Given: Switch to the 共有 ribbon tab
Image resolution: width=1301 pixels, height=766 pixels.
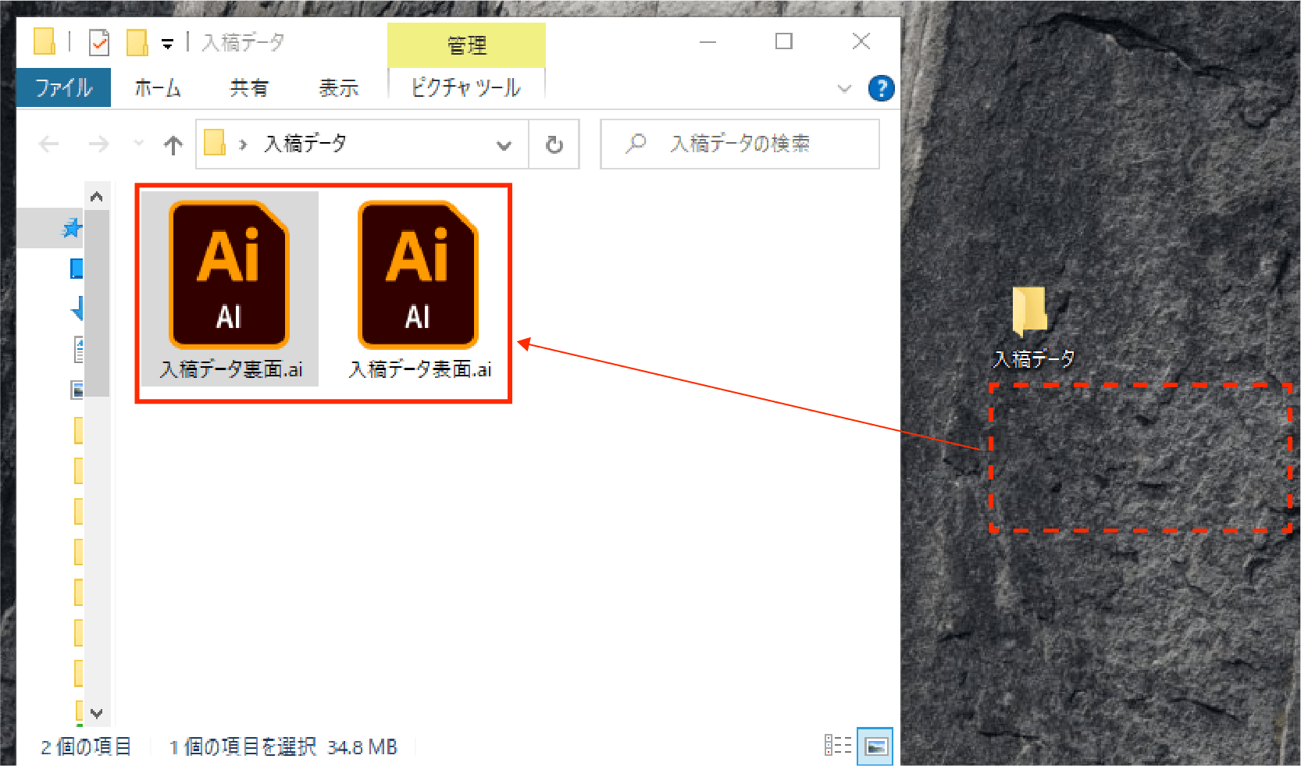Looking at the screenshot, I should 249,88.
